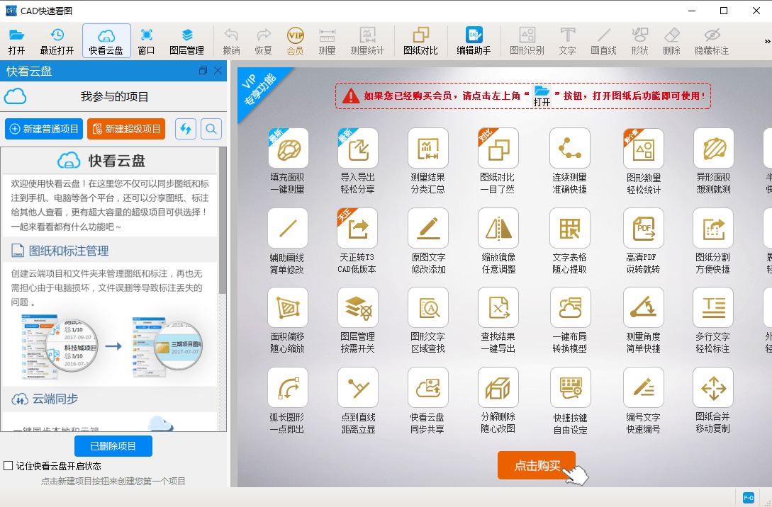Click the 分解删除随心改图 feature icon
772x507 pixels.
click(498, 388)
